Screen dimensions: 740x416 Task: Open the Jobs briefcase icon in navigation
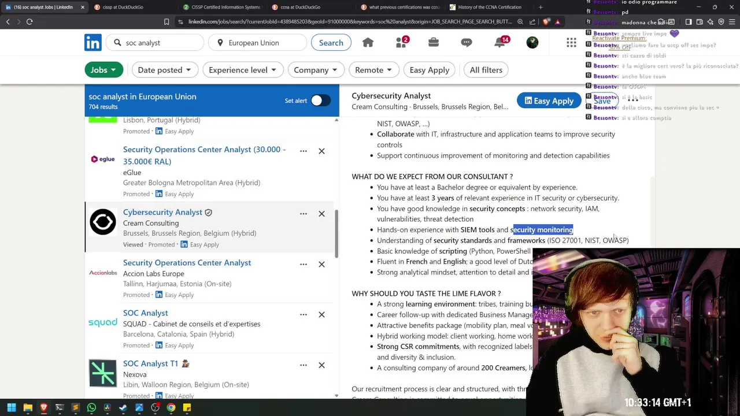click(x=434, y=43)
